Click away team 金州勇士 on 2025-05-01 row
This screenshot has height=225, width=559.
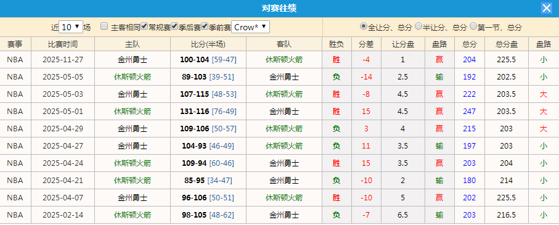[x=284, y=111]
